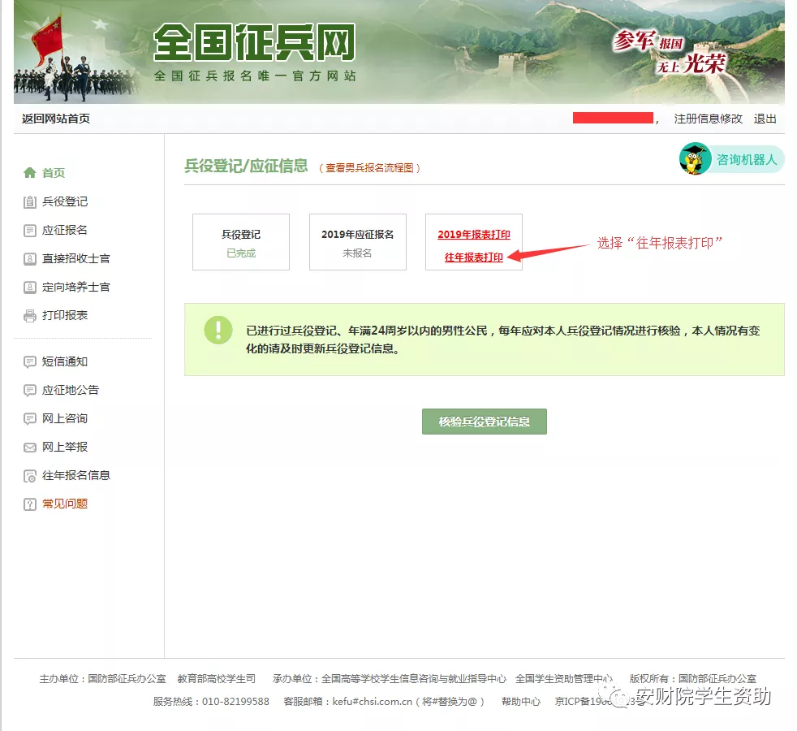Select 往年报名信息 in the sidebar
The width and height of the screenshot is (797, 731).
(75, 475)
